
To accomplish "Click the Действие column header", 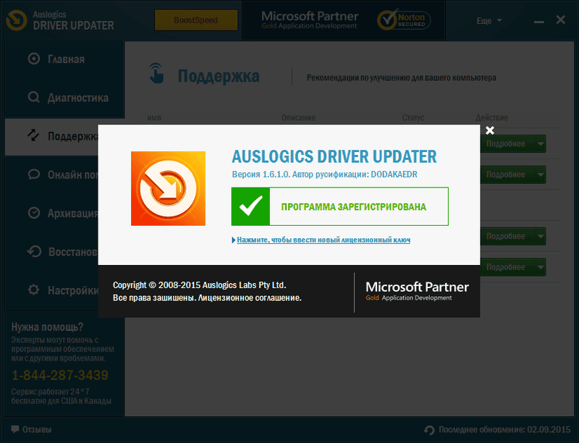I will point(492,118).
